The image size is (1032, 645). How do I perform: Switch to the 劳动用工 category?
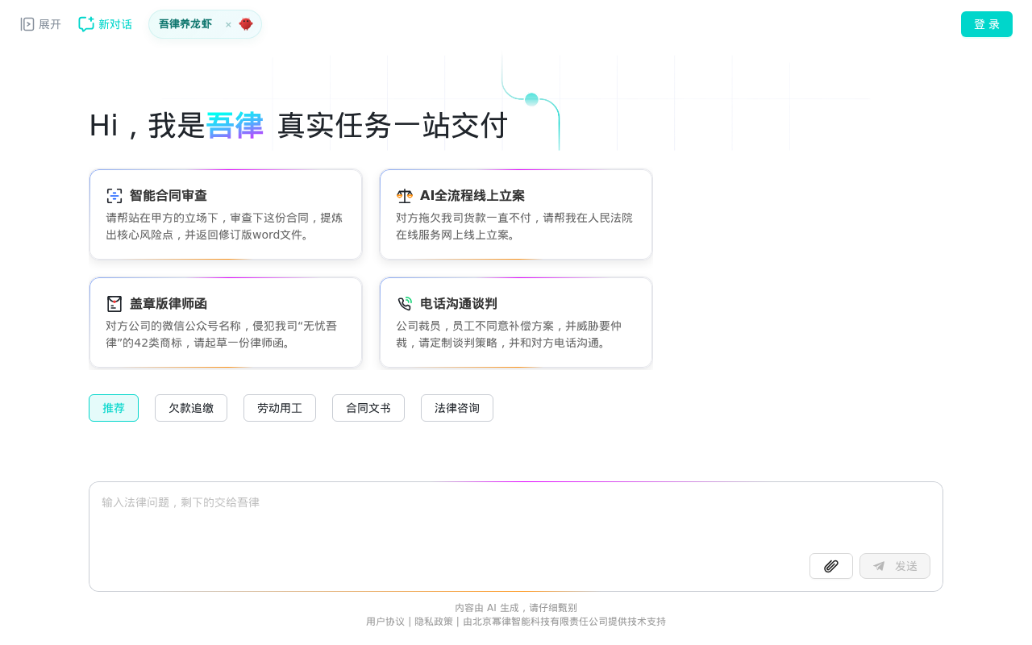[280, 408]
